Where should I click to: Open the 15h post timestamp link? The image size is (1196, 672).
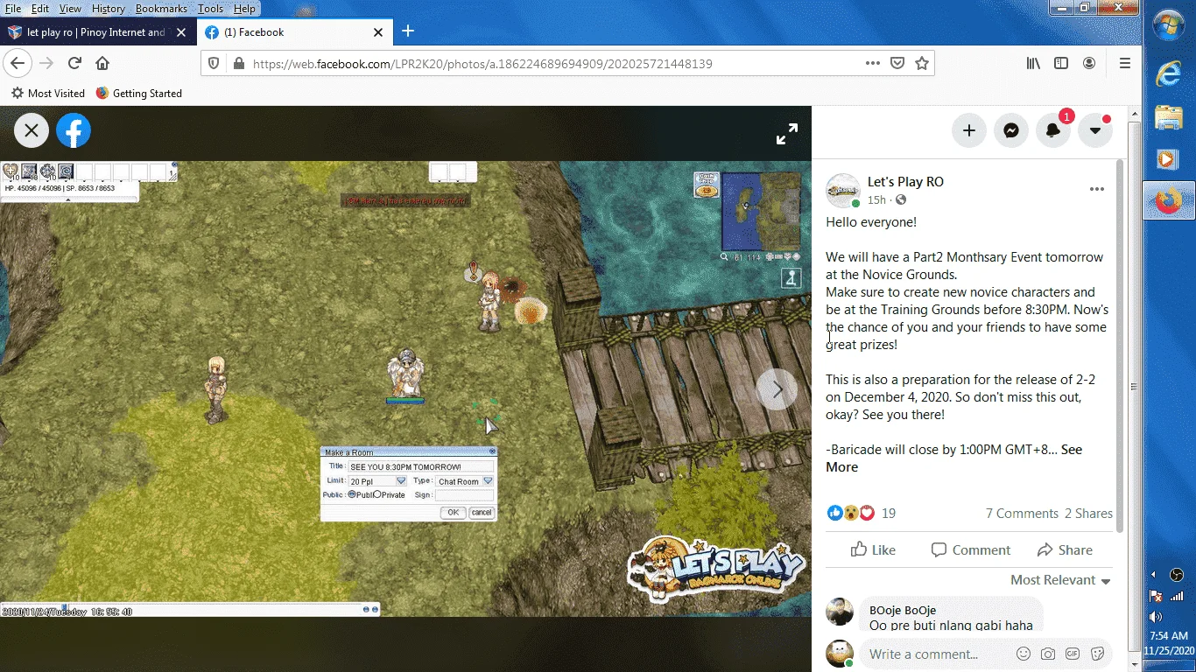pyautogui.click(x=876, y=200)
